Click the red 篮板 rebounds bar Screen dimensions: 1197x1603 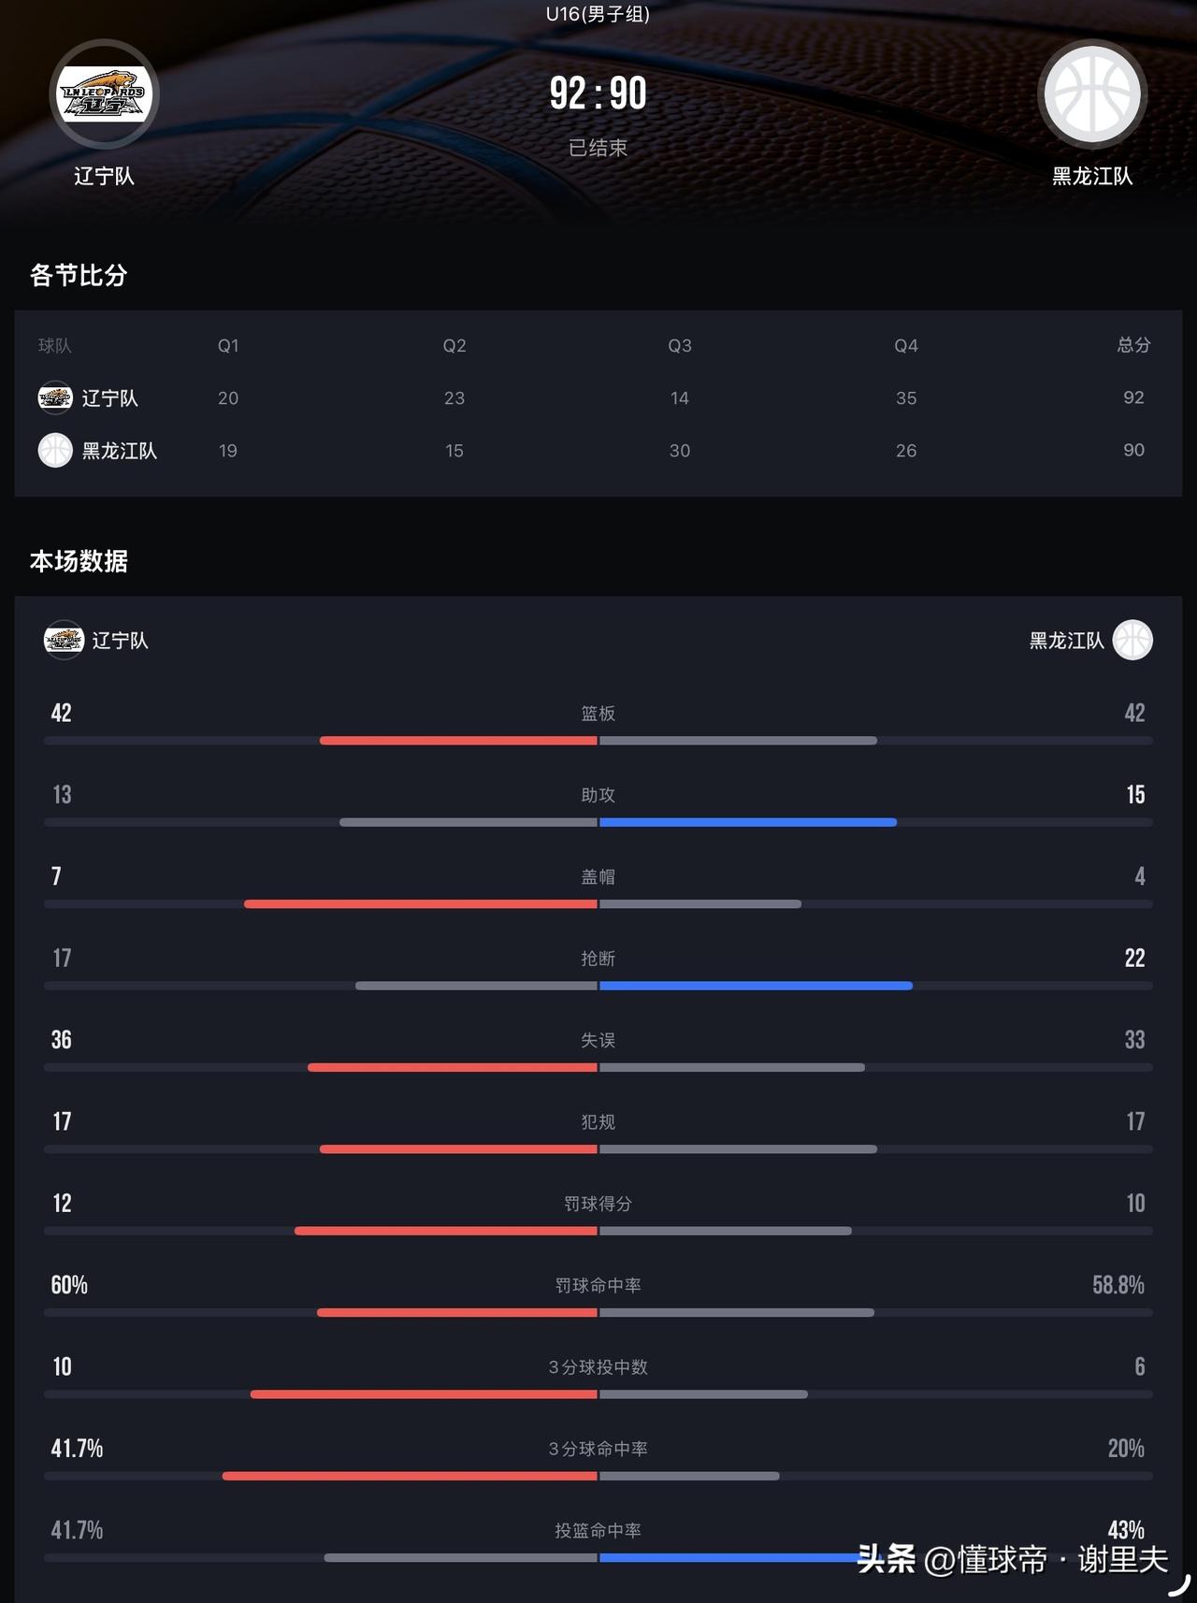pyautogui.click(x=458, y=741)
